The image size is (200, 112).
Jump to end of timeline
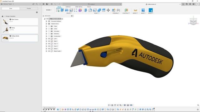[54, 110]
